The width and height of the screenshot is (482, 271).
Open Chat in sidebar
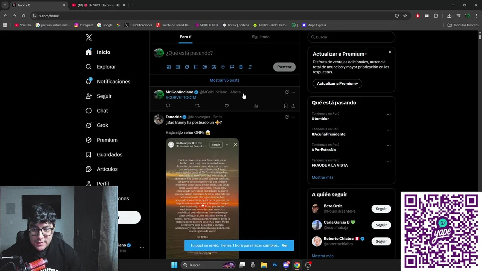coord(97,111)
